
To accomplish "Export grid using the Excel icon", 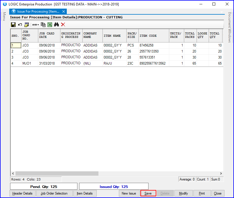I will coord(50,25).
